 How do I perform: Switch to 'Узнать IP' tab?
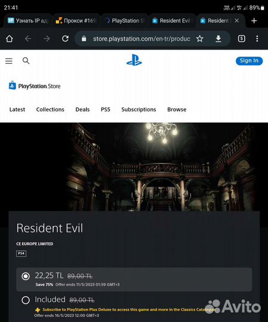(27, 20)
